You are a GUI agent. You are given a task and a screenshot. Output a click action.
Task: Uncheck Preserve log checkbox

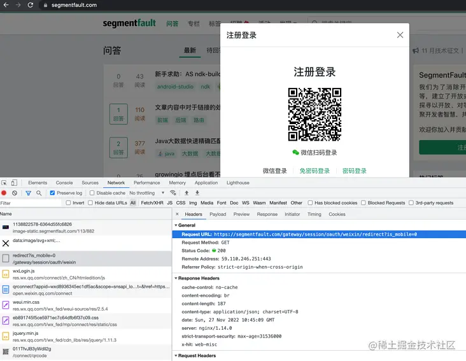point(52,193)
